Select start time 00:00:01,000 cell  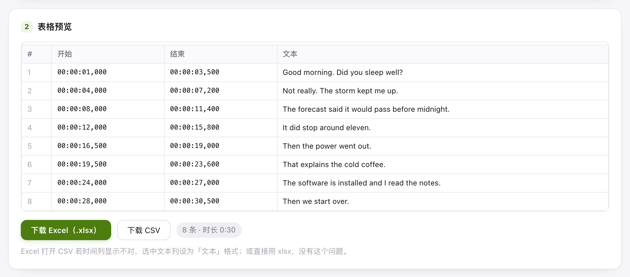click(108, 73)
